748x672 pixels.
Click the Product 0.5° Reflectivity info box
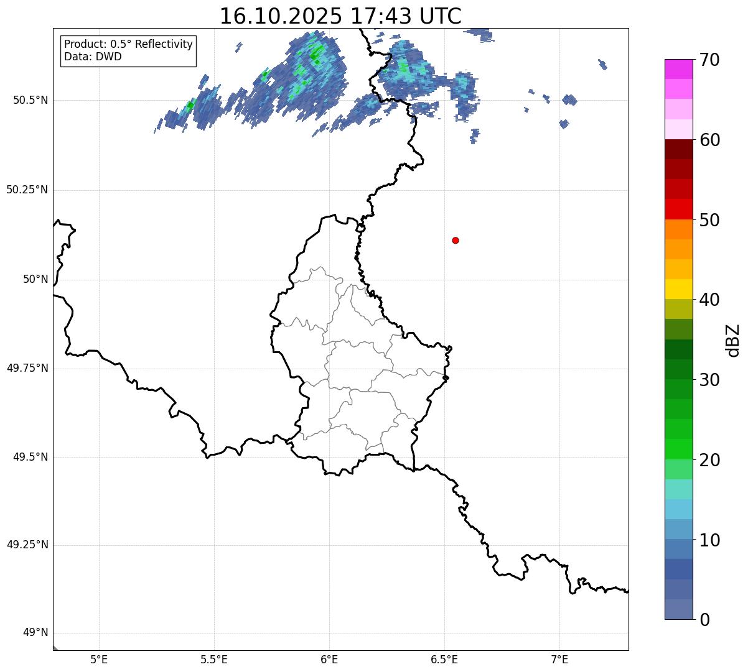(128, 51)
